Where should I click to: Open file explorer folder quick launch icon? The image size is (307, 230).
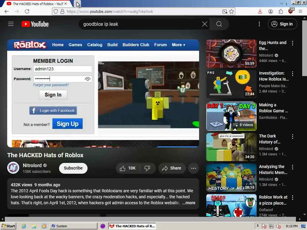pyautogui.click(x=34, y=226)
